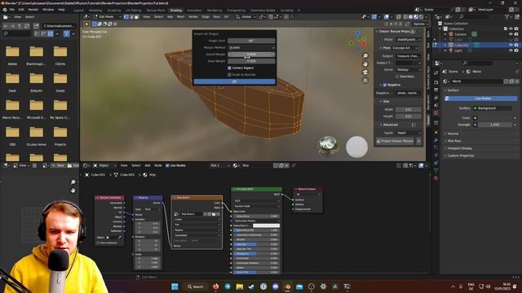This screenshot has height=293, width=522.
Task: Adjust Strength slider in World properties
Action: [x=495, y=125]
